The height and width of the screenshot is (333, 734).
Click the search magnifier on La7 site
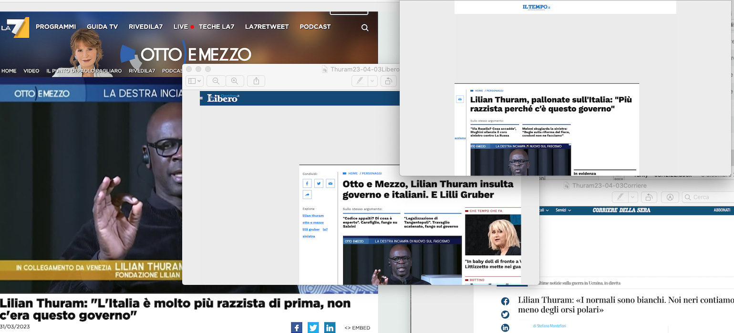pos(365,28)
